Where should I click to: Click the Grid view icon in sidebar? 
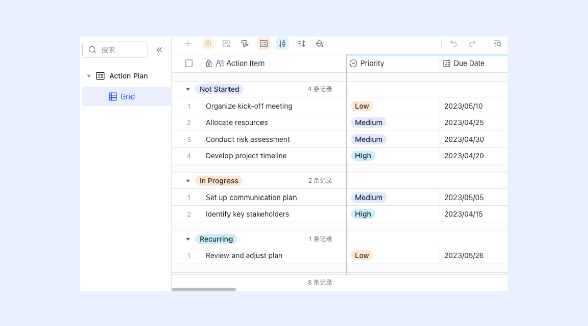pos(113,97)
